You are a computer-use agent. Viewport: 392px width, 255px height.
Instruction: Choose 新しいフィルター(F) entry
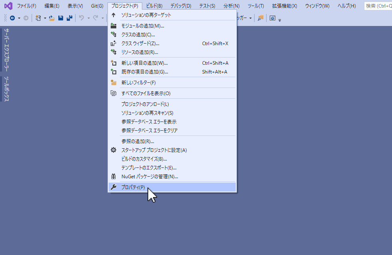point(172,82)
